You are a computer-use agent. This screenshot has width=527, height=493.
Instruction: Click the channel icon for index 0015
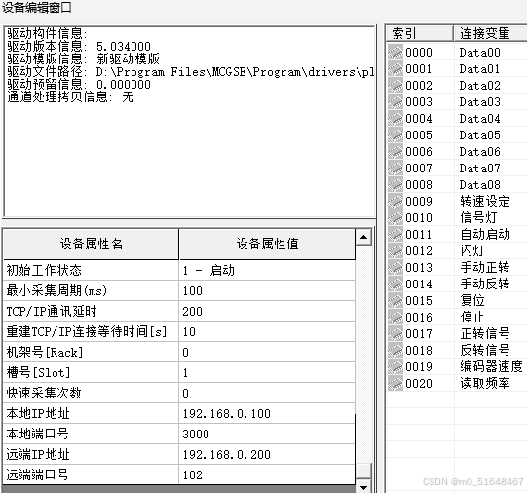coord(395,300)
